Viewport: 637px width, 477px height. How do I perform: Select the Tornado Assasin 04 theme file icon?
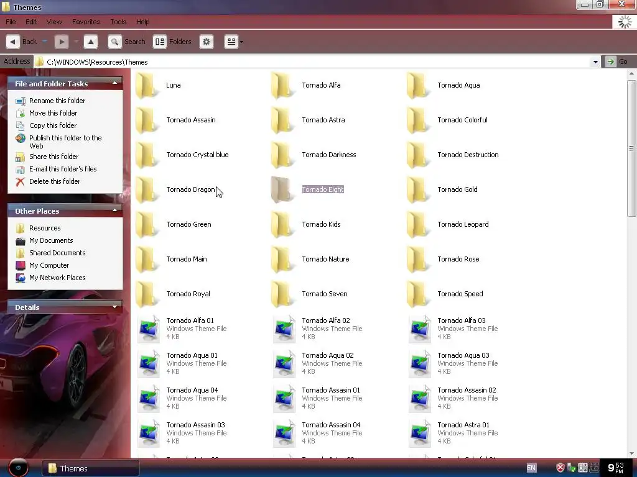click(284, 433)
